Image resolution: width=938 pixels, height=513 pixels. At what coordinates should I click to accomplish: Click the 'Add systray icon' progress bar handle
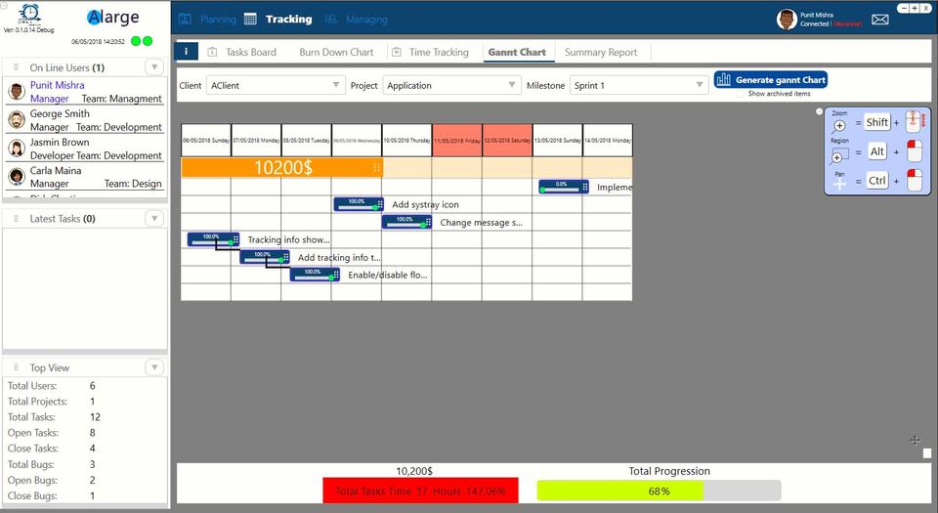(375, 207)
